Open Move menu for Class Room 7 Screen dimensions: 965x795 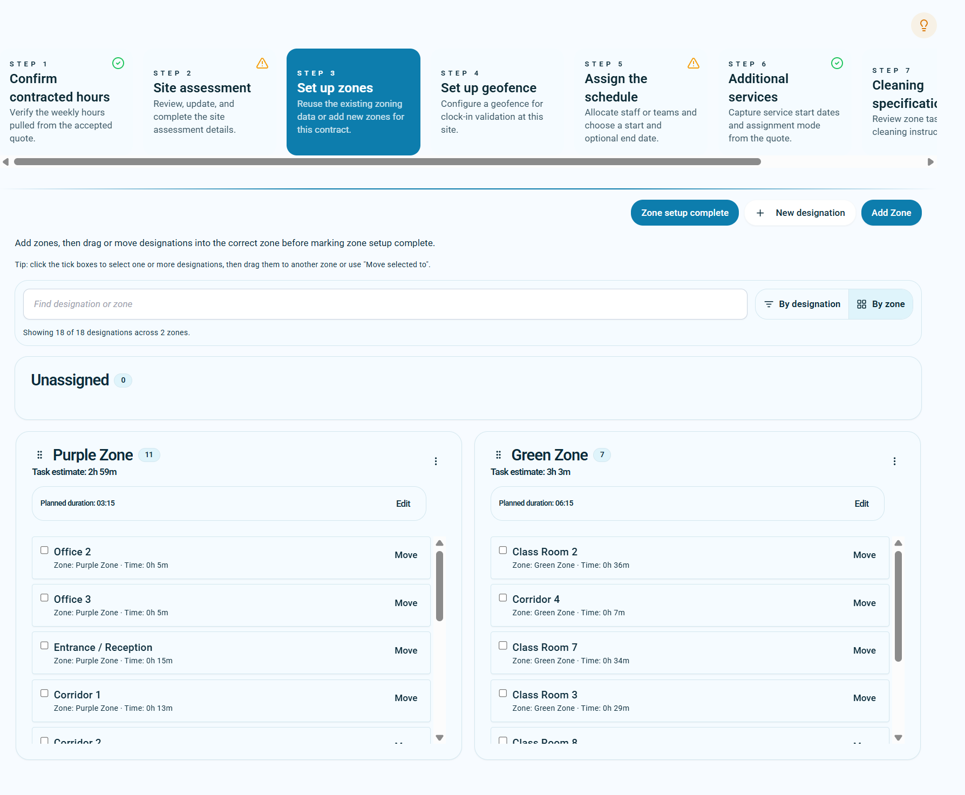(865, 651)
